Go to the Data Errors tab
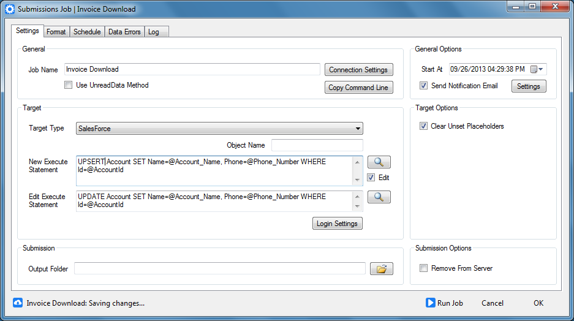The image size is (574, 321). pyautogui.click(x=124, y=32)
